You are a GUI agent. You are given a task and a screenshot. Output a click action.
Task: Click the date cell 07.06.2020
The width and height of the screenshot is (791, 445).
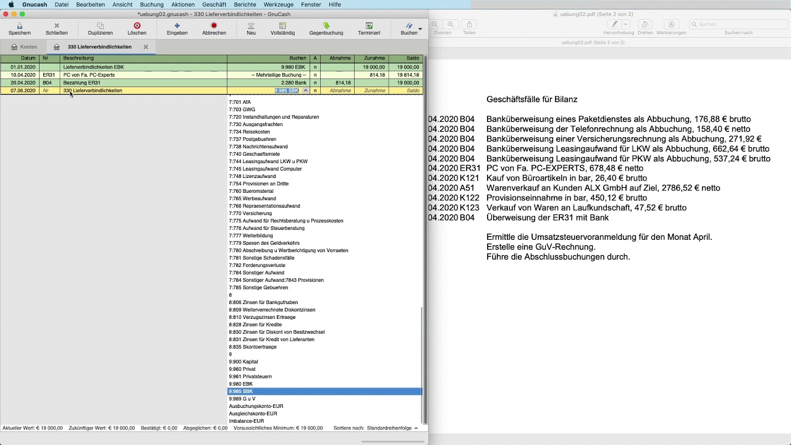pyautogui.click(x=20, y=91)
